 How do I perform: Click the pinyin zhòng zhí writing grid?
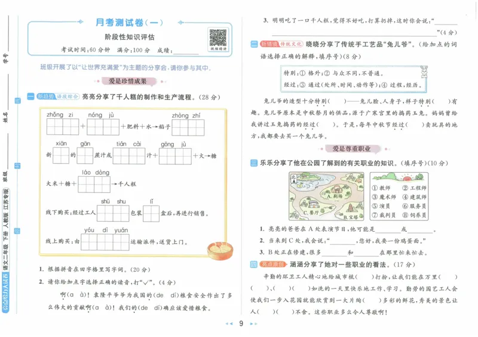pos(188,127)
